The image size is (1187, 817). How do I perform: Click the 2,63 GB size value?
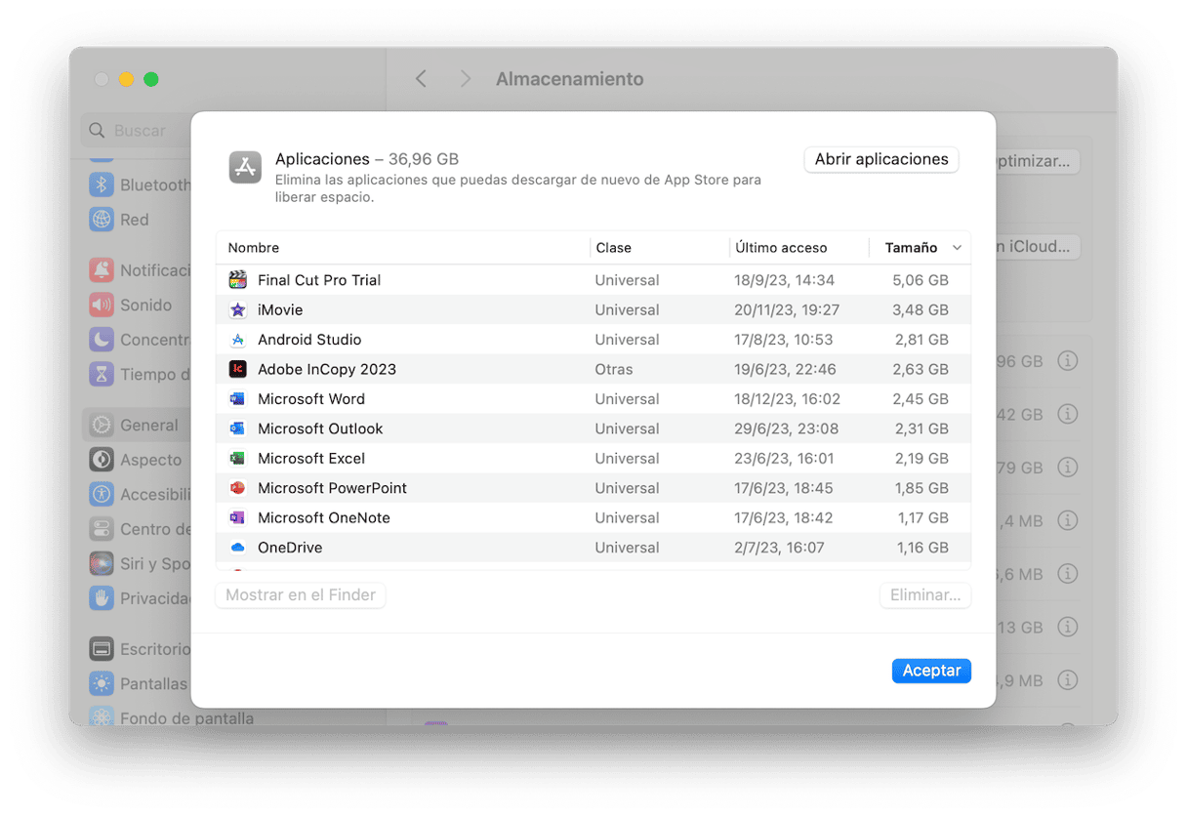921,369
